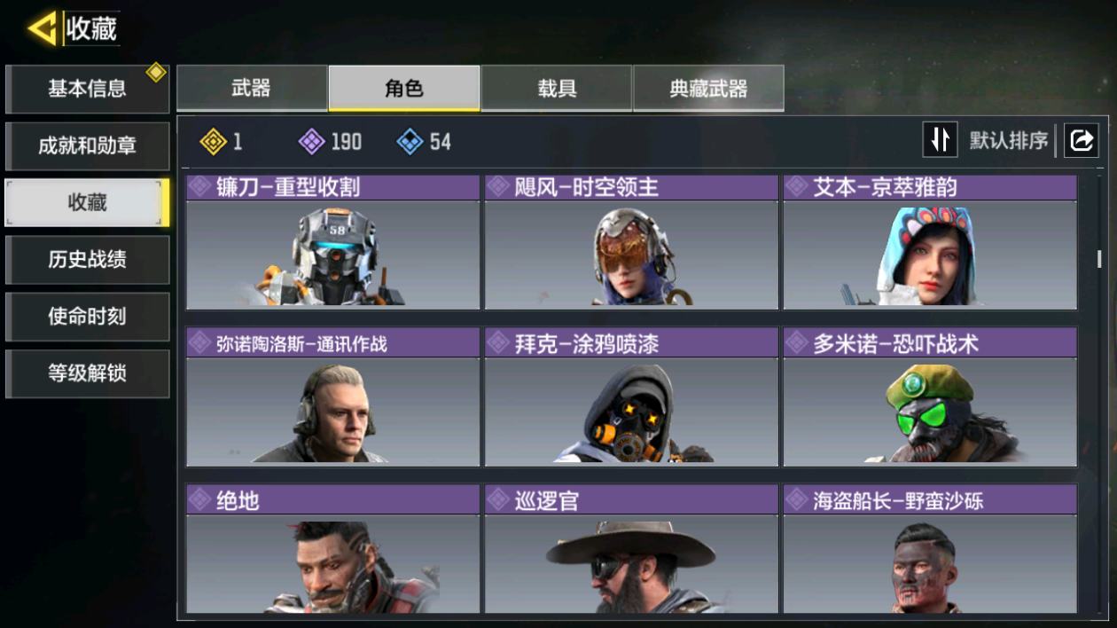Select the 飓风-时空领主 character card
This screenshot has width=1117, height=628.
pos(631,242)
